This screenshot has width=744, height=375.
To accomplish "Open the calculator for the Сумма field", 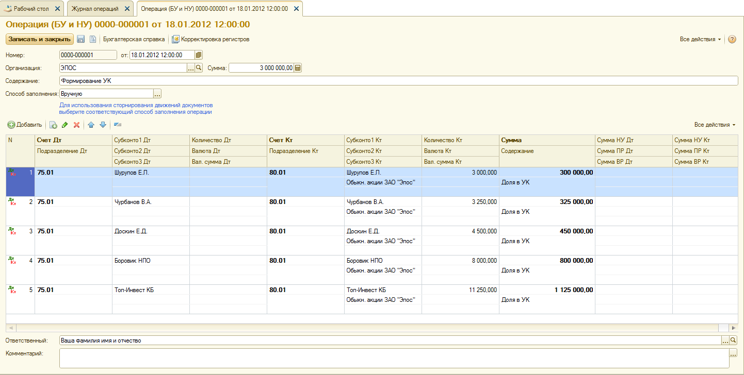I will 298,67.
